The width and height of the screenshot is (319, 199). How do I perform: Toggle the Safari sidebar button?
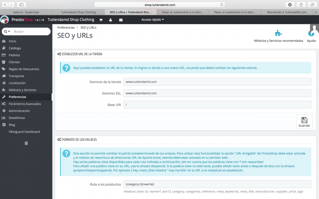point(21,5)
